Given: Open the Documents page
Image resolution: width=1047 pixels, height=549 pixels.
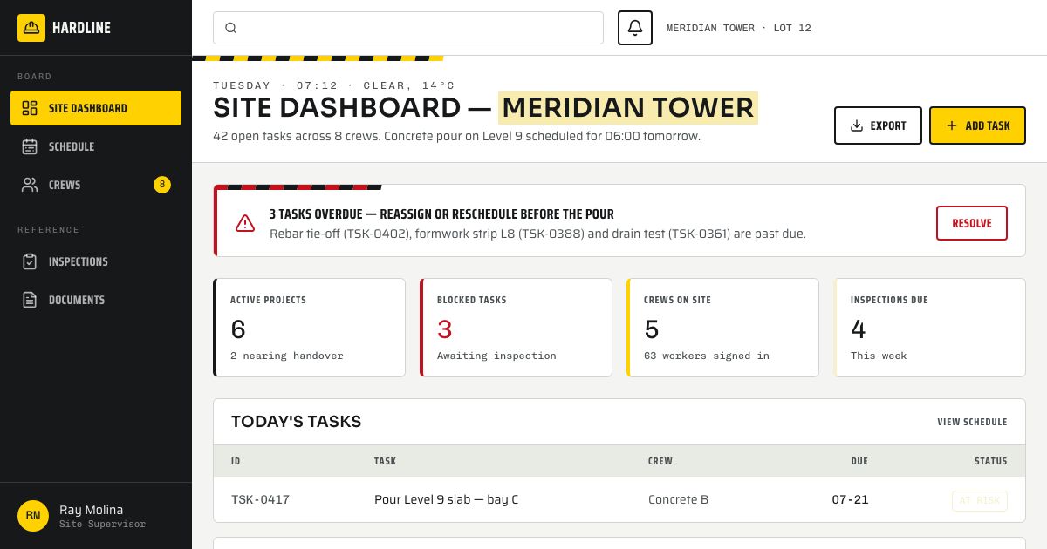Looking at the screenshot, I should pyautogui.click(x=96, y=300).
